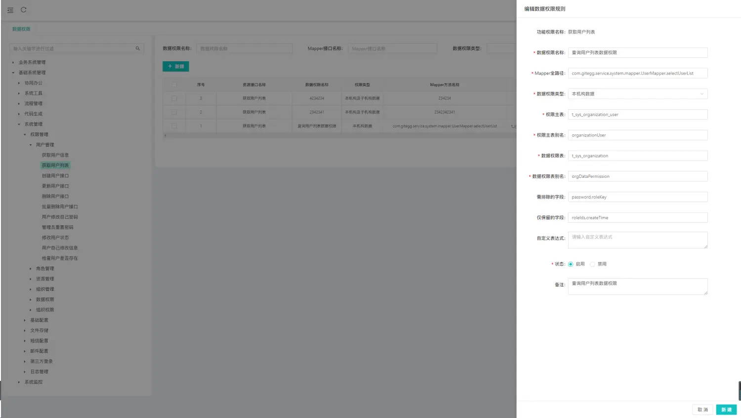The image size is (741, 418).
Task: Select the 禁用 status radio button
Action: 592,264
